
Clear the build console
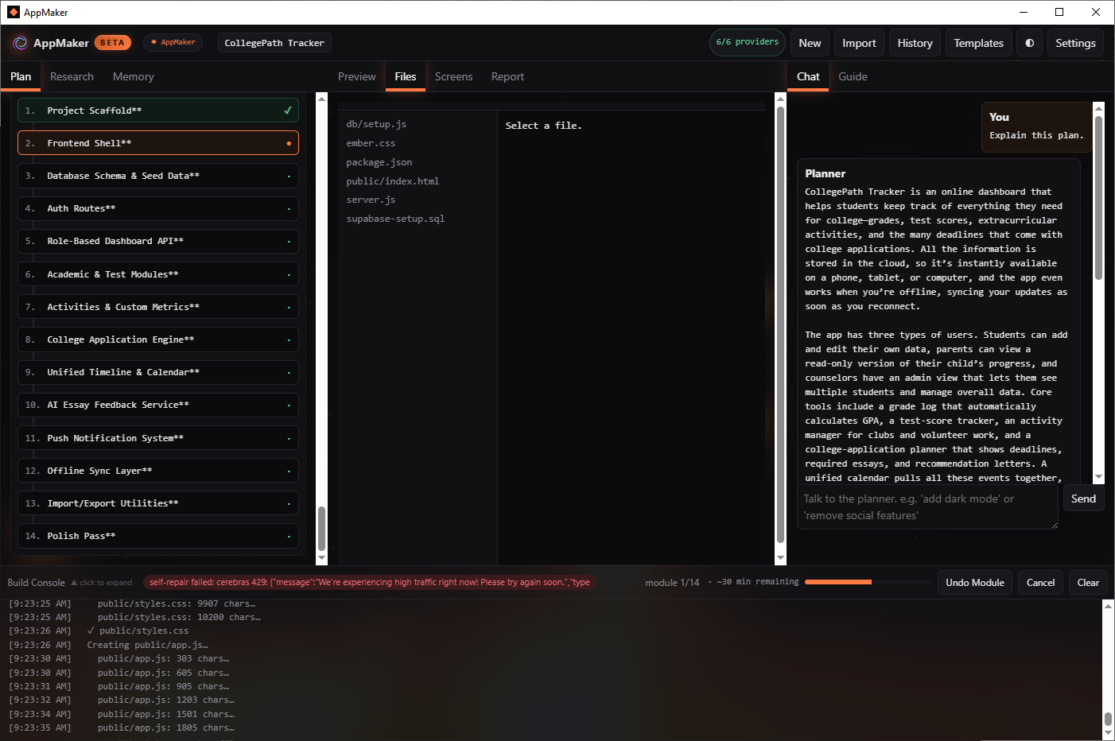[x=1088, y=583]
